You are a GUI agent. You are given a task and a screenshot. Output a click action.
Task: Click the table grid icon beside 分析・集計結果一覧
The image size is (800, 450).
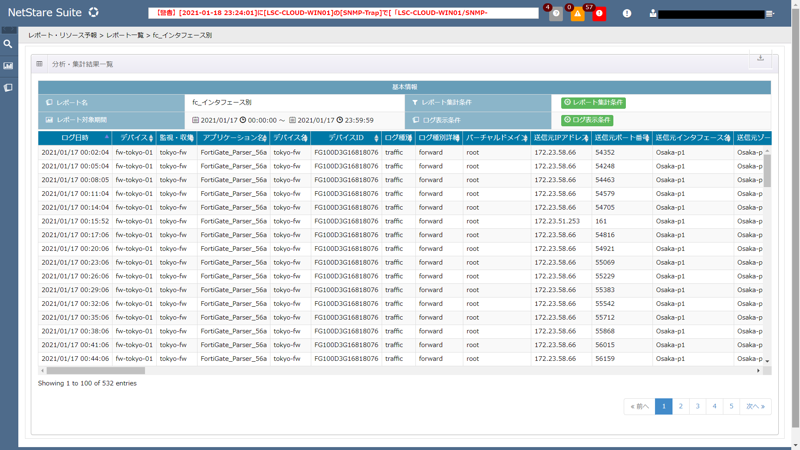pyautogui.click(x=39, y=64)
